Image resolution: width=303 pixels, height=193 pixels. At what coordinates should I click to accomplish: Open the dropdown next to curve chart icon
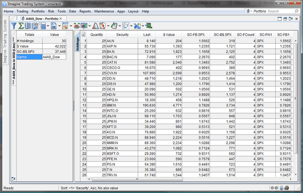pos(131,26)
